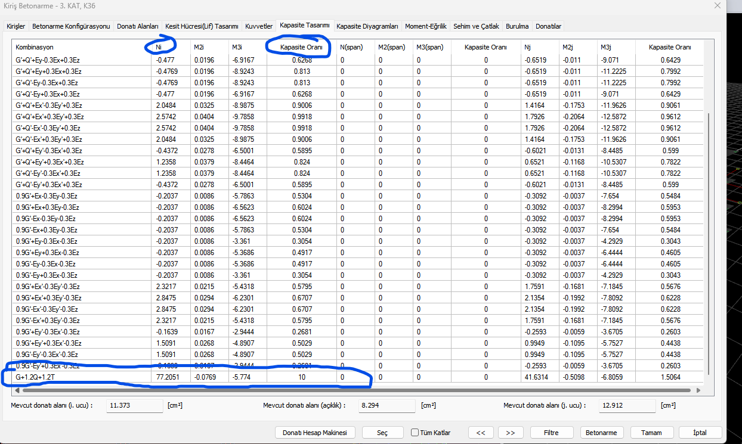Image resolution: width=742 pixels, height=444 pixels.
Task: Switch to the Kuvvetler tab
Action: (259, 26)
